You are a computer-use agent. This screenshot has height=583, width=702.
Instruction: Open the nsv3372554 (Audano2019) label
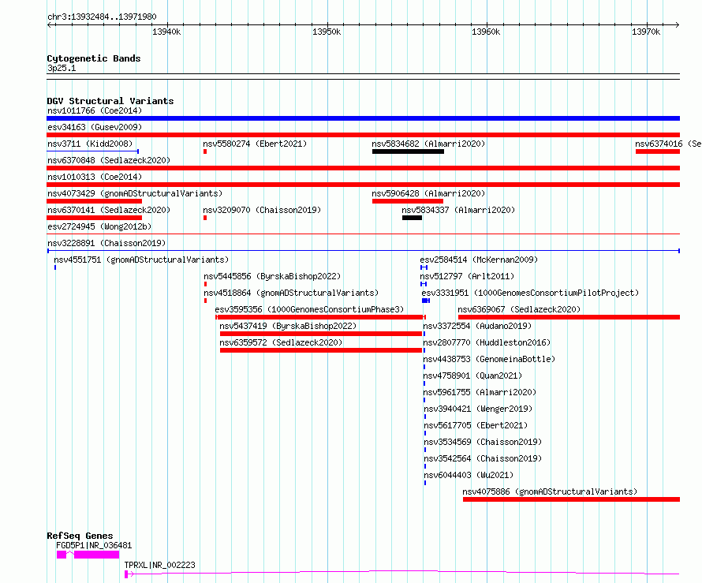coord(477,326)
